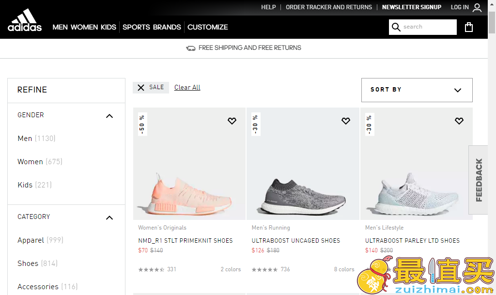496x295 pixels.
Task: Open the grey Ultraboost Uncaged shoe image
Action: pos(303,164)
